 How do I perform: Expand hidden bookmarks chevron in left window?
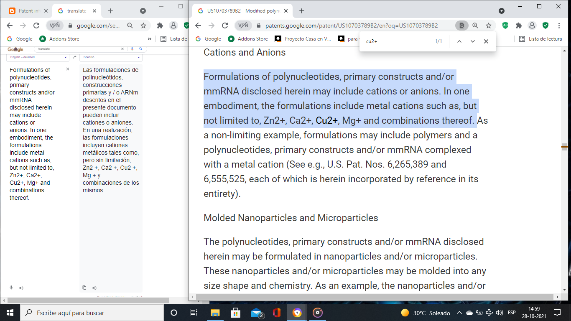click(150, 39)
